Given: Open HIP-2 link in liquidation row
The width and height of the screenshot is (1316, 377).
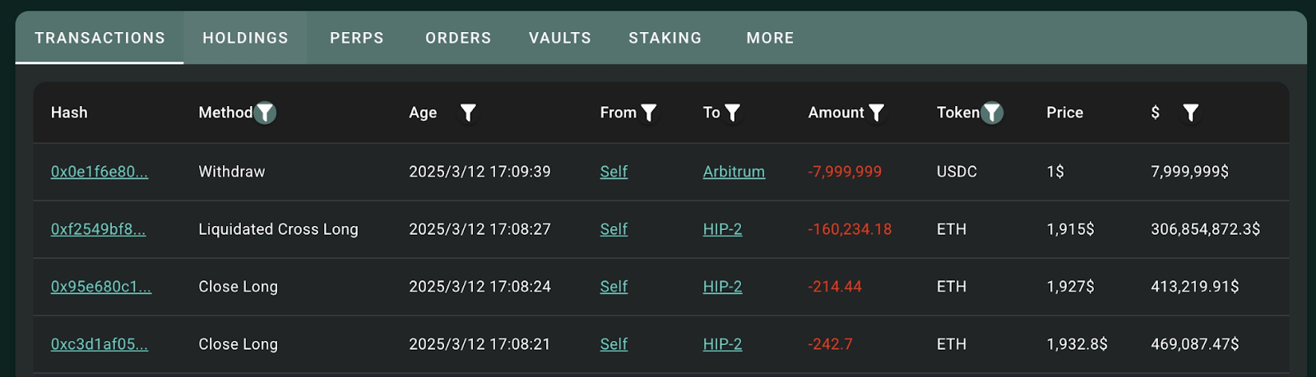Looking at the screenshot, I should click(722, 229).
